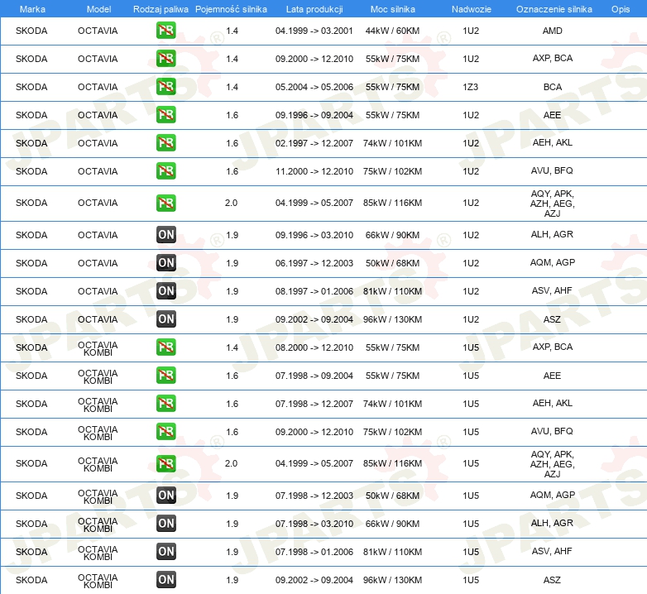The width and height of the screenshot is (647, 594).
Task: Click the petrol icon in the 1Z3 body row
Action: [165, 87]
